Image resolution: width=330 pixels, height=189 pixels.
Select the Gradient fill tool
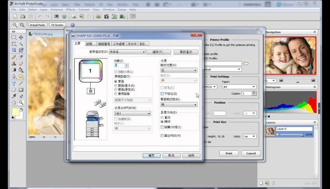pyautogui.click(x=14, y=70)
